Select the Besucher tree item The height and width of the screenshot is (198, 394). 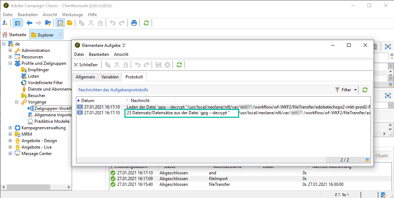pos(37,95)
